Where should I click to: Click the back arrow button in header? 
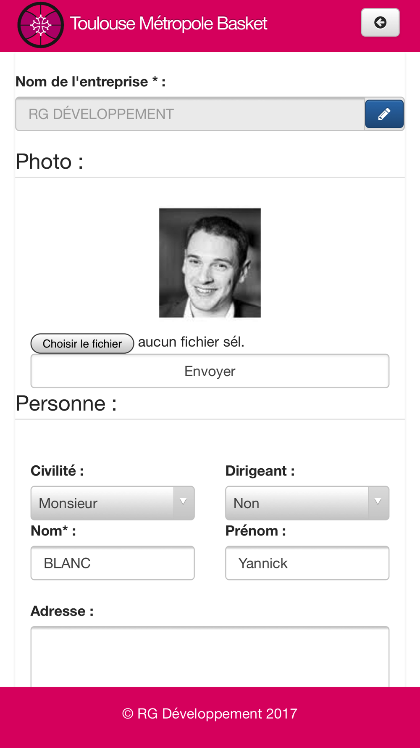coord(380,23)
